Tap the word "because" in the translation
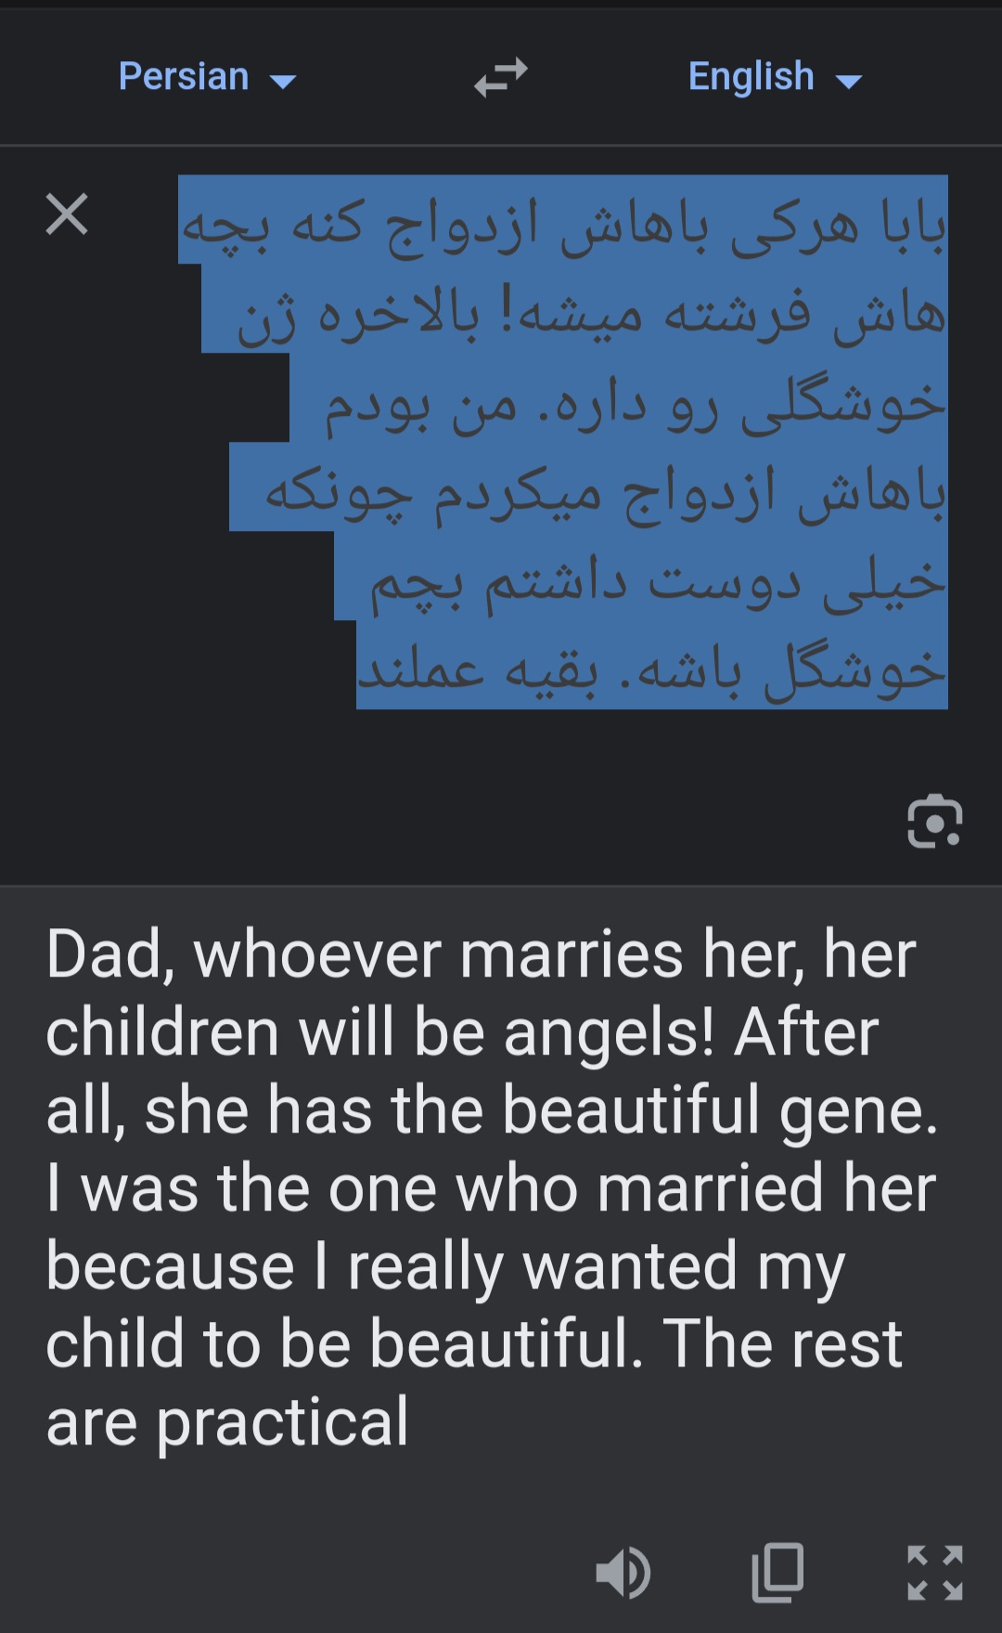The image size is (1002, 1633). 170,1266
